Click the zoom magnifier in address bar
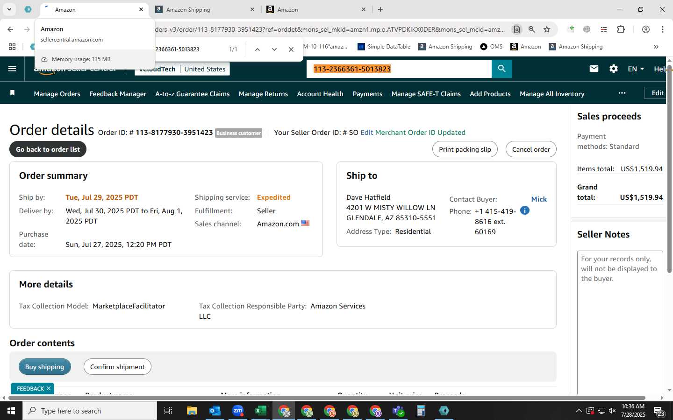673x420 pixels. pos(532,29)
